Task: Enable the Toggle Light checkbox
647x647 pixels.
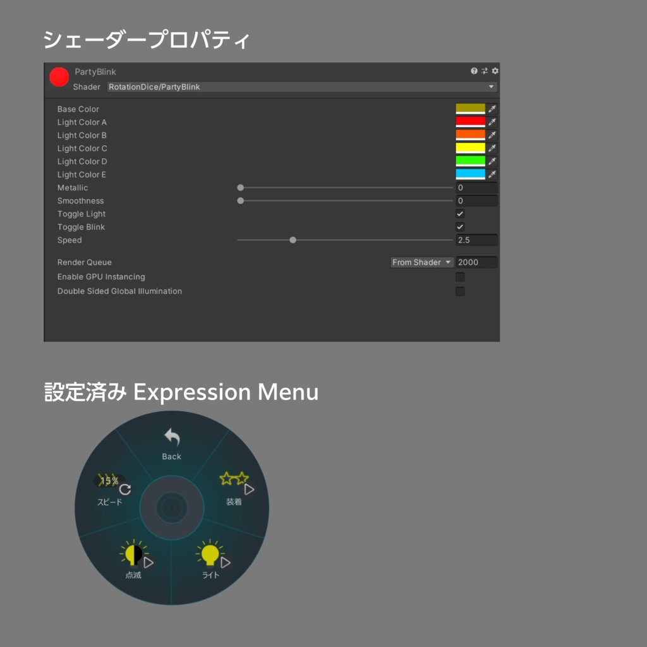Action: 461,214
